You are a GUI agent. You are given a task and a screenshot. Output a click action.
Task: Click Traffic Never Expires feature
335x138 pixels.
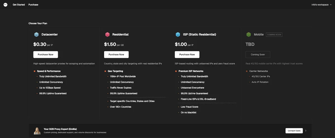(x=121, y=88)
